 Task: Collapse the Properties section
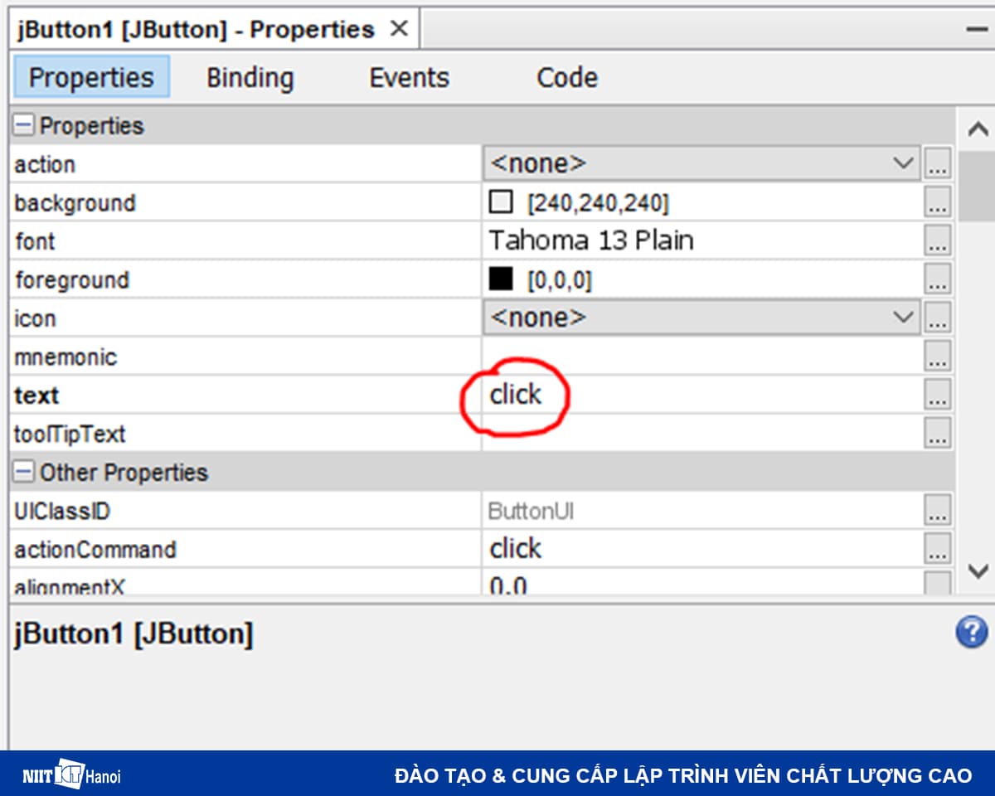pyautogui.click(x=25, y=126)
